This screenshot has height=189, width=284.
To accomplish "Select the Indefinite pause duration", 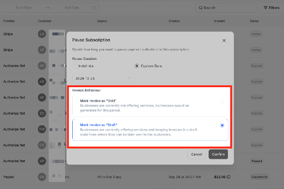I will click(x=75, y=66).
